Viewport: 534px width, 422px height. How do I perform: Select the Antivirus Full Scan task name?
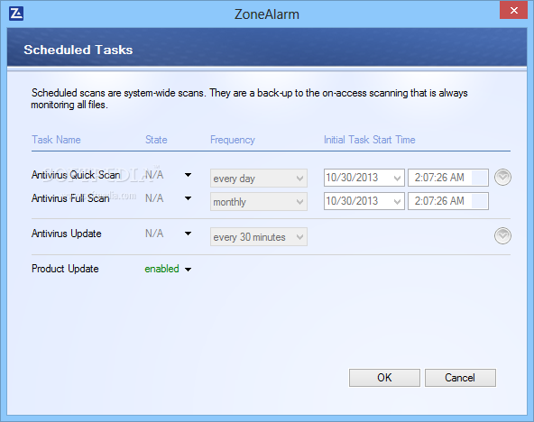click(x=70, y=198)
